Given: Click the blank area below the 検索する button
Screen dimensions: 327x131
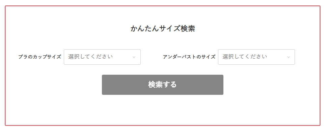Looking at the screenshot, I should (x=163, y=110).
